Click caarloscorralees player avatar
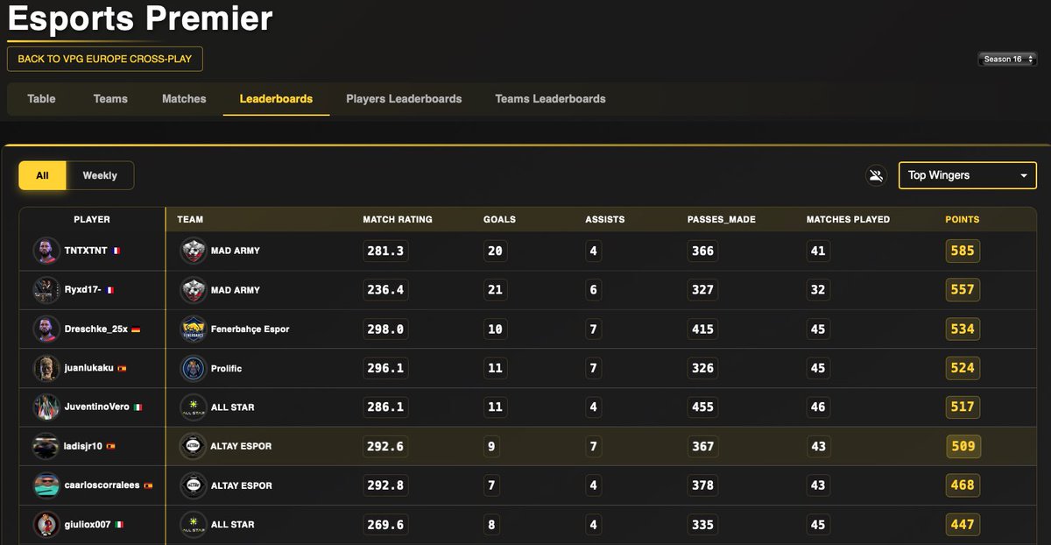The image size is (1051, 545). (46, 485)
